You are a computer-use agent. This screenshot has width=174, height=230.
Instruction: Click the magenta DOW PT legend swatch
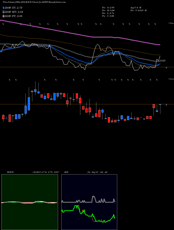click(x=4, y=16)
